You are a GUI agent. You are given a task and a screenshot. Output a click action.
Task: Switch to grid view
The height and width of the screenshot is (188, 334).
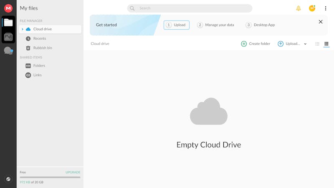(x=326, y=44)
